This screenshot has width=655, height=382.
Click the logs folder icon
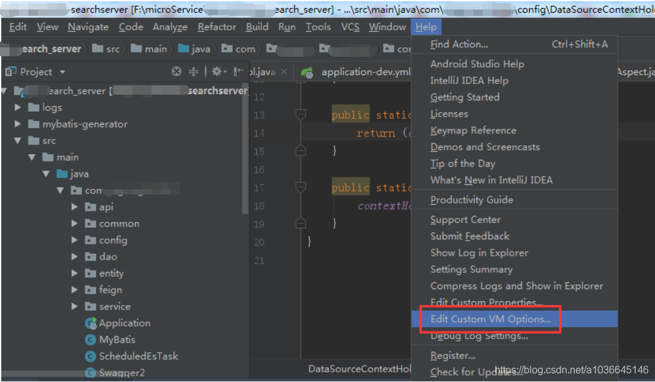(33, 107)
